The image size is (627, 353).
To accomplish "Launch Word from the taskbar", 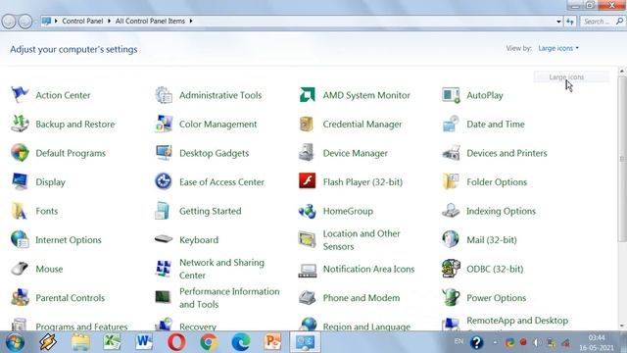I will click(x=144, y=342).
